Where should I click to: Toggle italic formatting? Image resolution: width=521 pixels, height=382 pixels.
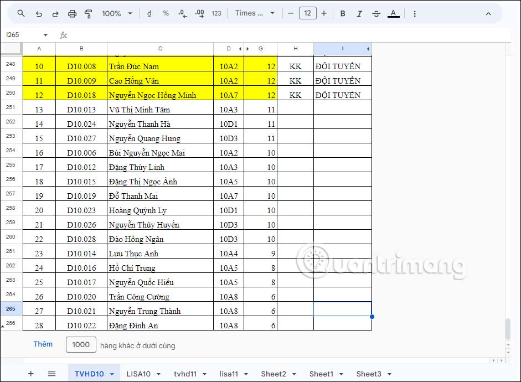click(359, 14)
